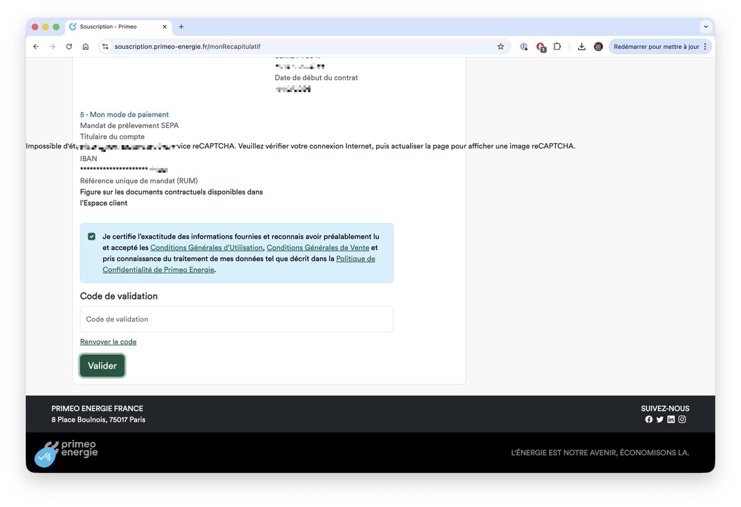The image size is (741, 507).
Task: Uncheck the certification checkbox
Action: (x=92, y=237)
